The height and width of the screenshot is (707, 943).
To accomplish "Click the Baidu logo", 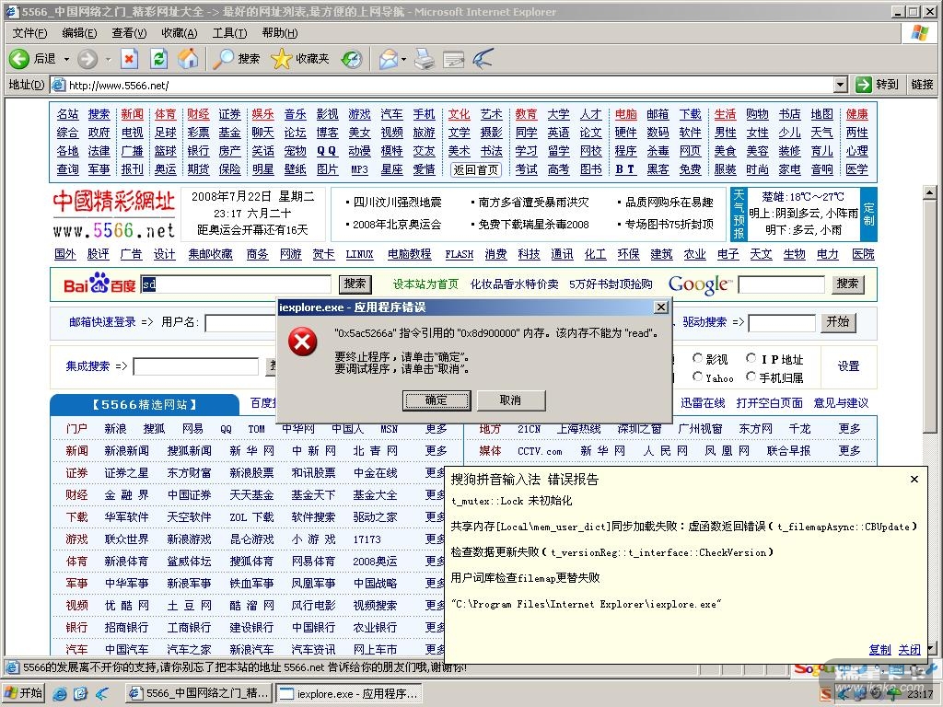I will coord(99,284).
